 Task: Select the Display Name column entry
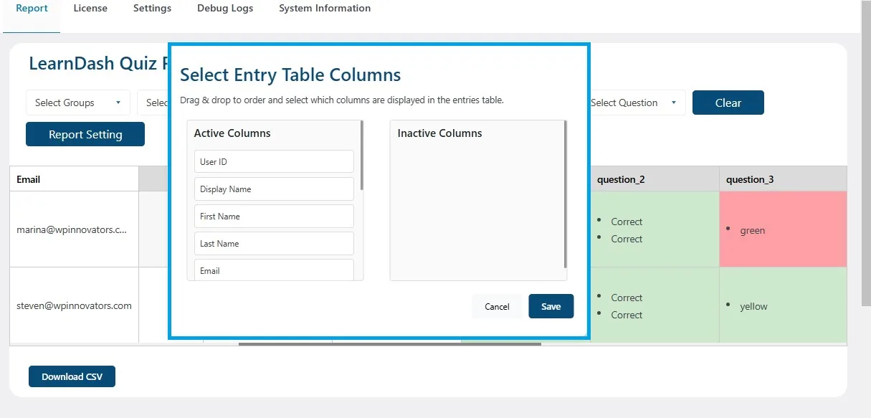273,189
